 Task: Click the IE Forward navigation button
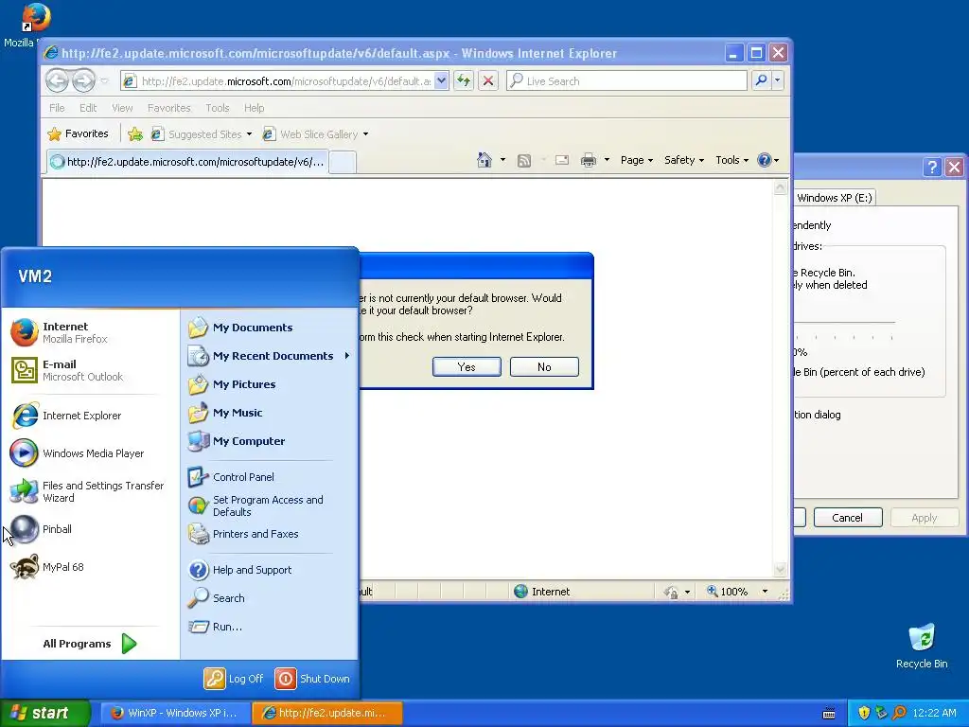coord(83,80)
